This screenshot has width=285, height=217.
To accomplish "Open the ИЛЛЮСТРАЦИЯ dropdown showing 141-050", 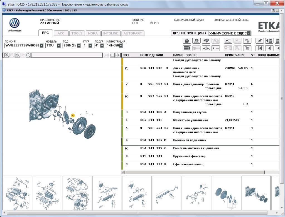I will click(121, 46).
